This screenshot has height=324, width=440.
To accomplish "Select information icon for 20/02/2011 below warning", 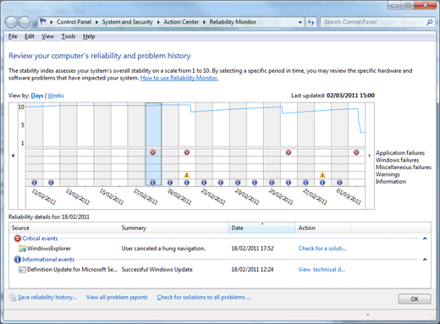I will coord(187,183).
